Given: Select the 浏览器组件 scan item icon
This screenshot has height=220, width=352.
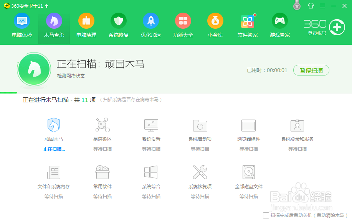Looking at the screenshot, I should [x=248, y=125].
